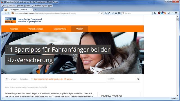Click the site identity icon in URL bar
The width and height of the screenshot is (180, 101).
13,13
